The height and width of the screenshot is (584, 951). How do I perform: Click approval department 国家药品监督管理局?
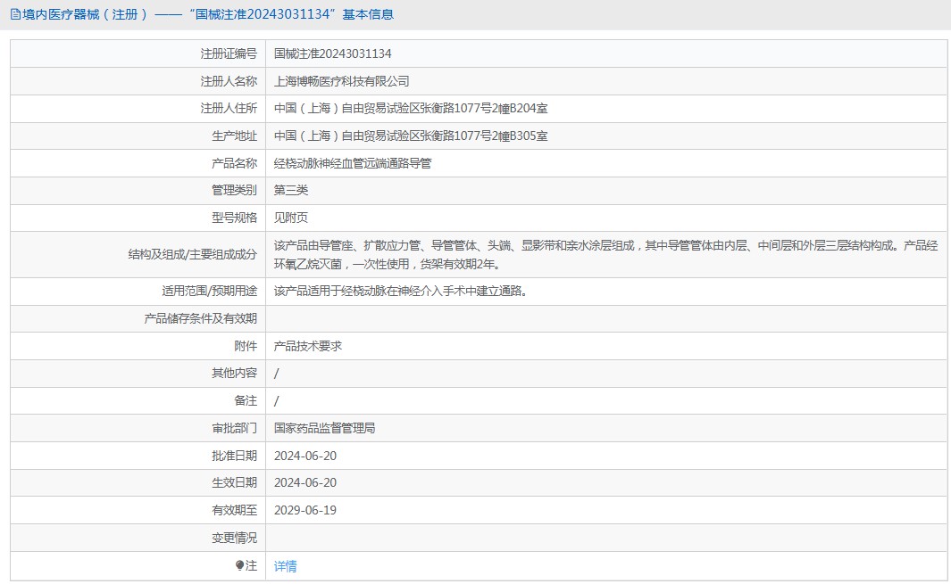[324, 428]
